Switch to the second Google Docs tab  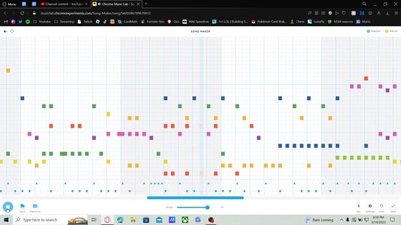tap(34, 4)
